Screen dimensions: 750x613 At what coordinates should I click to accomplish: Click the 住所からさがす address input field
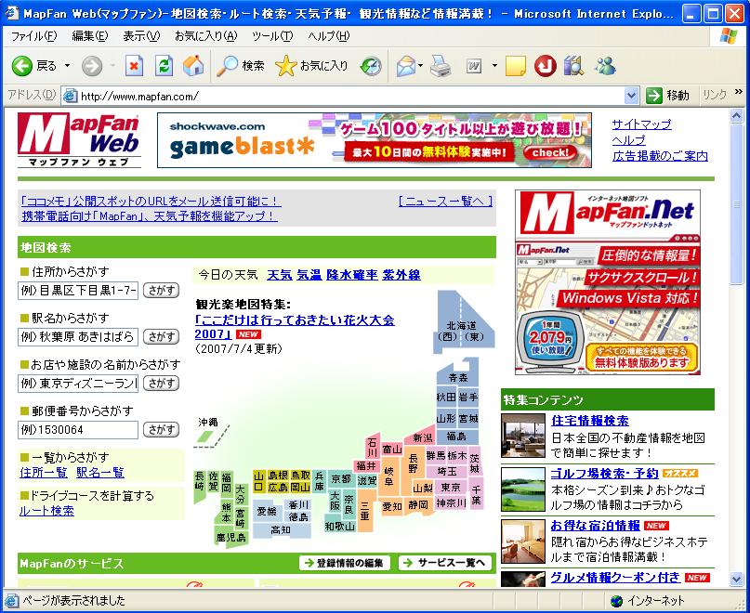pos(78,290)
